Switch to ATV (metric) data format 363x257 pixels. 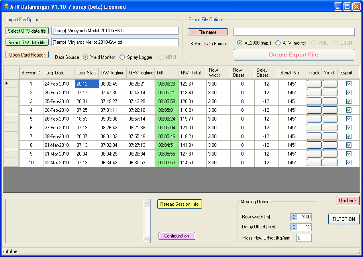[278, 43]
